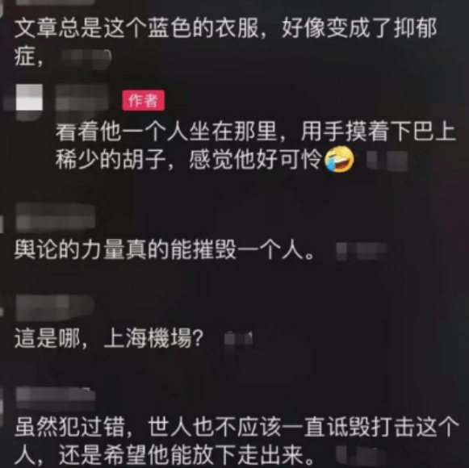Tap the blurred timestamp after 抑郁症
The image size is (469, 468).
tap(86, 59)
